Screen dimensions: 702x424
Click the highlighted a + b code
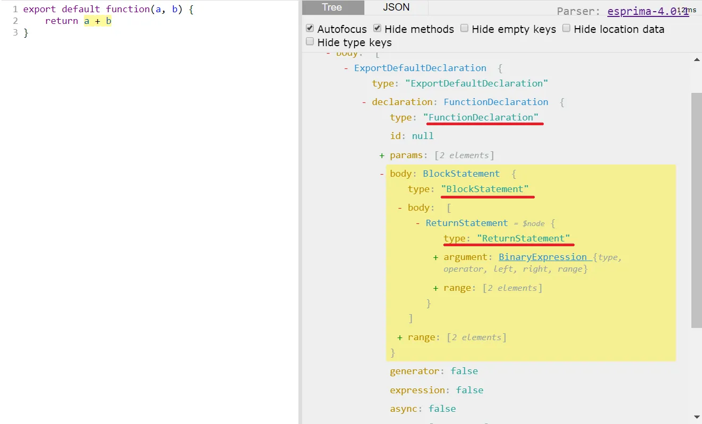pyautogui.click(x=97, y=21)
